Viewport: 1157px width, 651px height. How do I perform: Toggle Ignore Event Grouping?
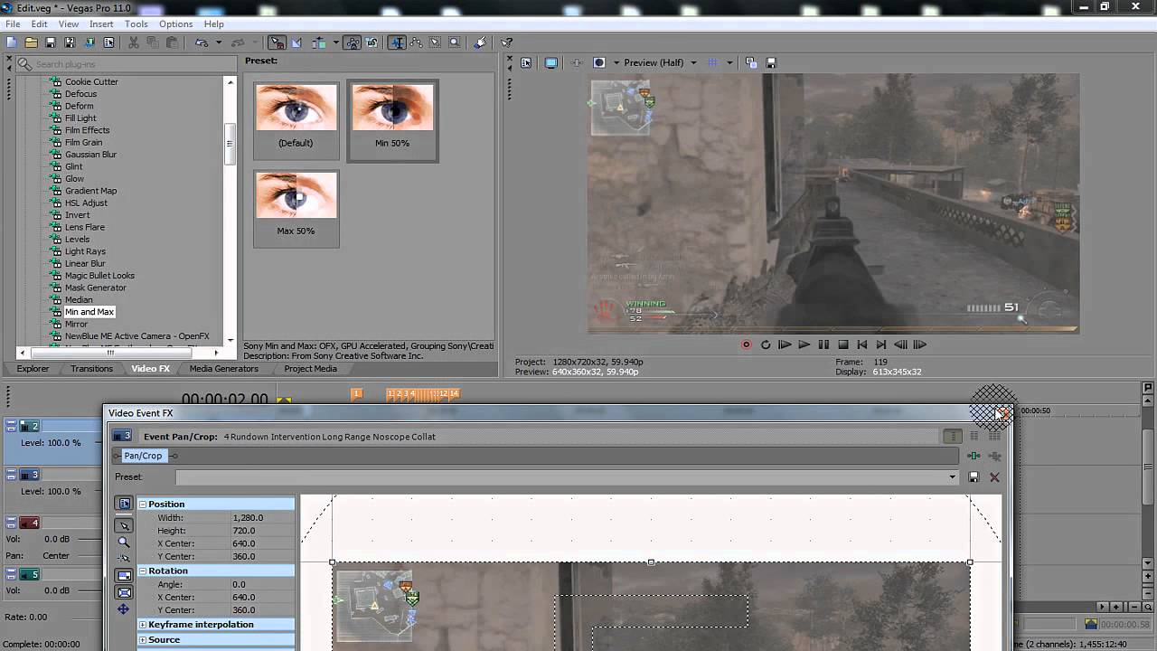pos(371,42)
